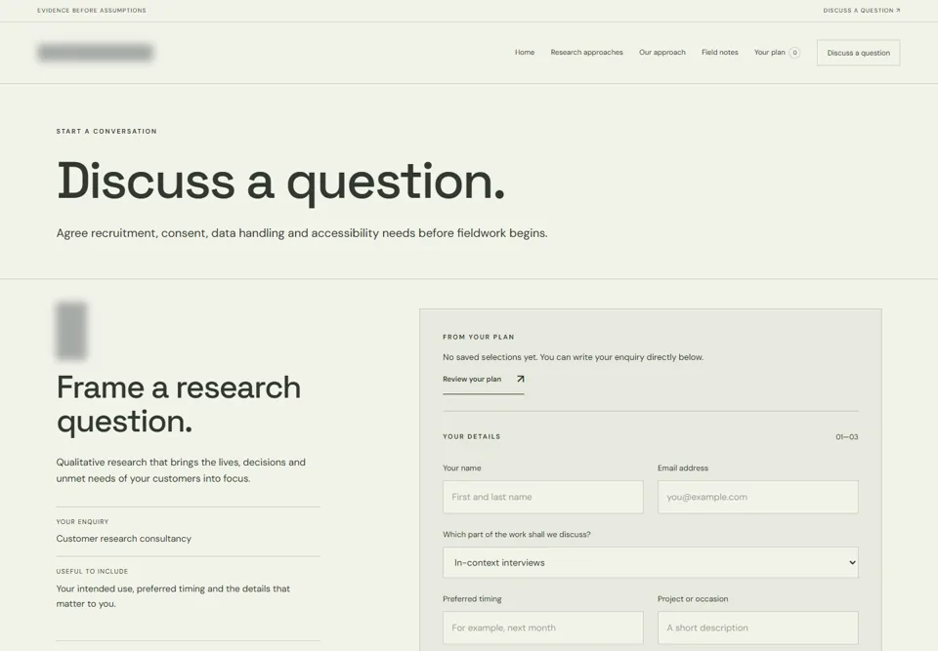Click the Discuss a question header button

(x=859, y=53)
